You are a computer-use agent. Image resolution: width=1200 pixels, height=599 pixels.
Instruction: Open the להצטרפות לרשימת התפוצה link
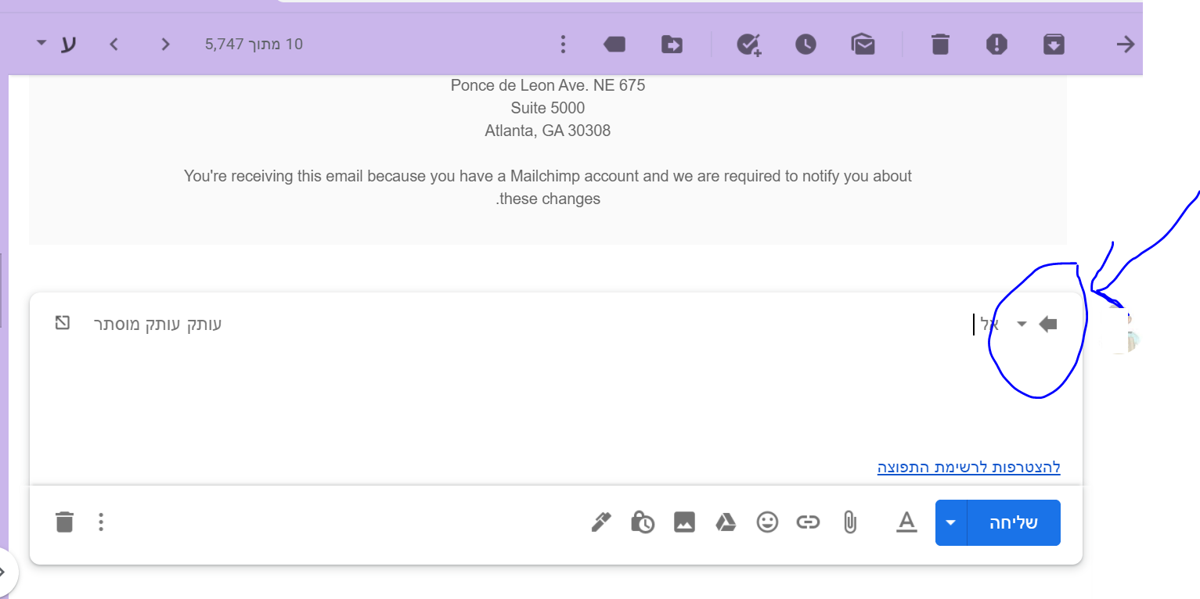click(x=968, y=468)
